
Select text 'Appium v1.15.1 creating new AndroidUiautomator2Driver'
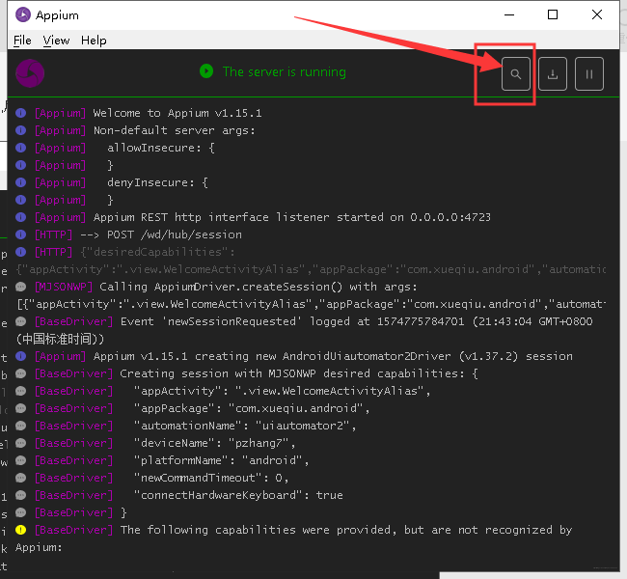click(272, 356)
